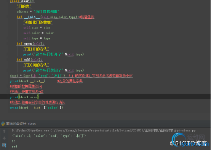
Task: Click the print '这个%s门打开了' line
Action: tap(53, 54)
